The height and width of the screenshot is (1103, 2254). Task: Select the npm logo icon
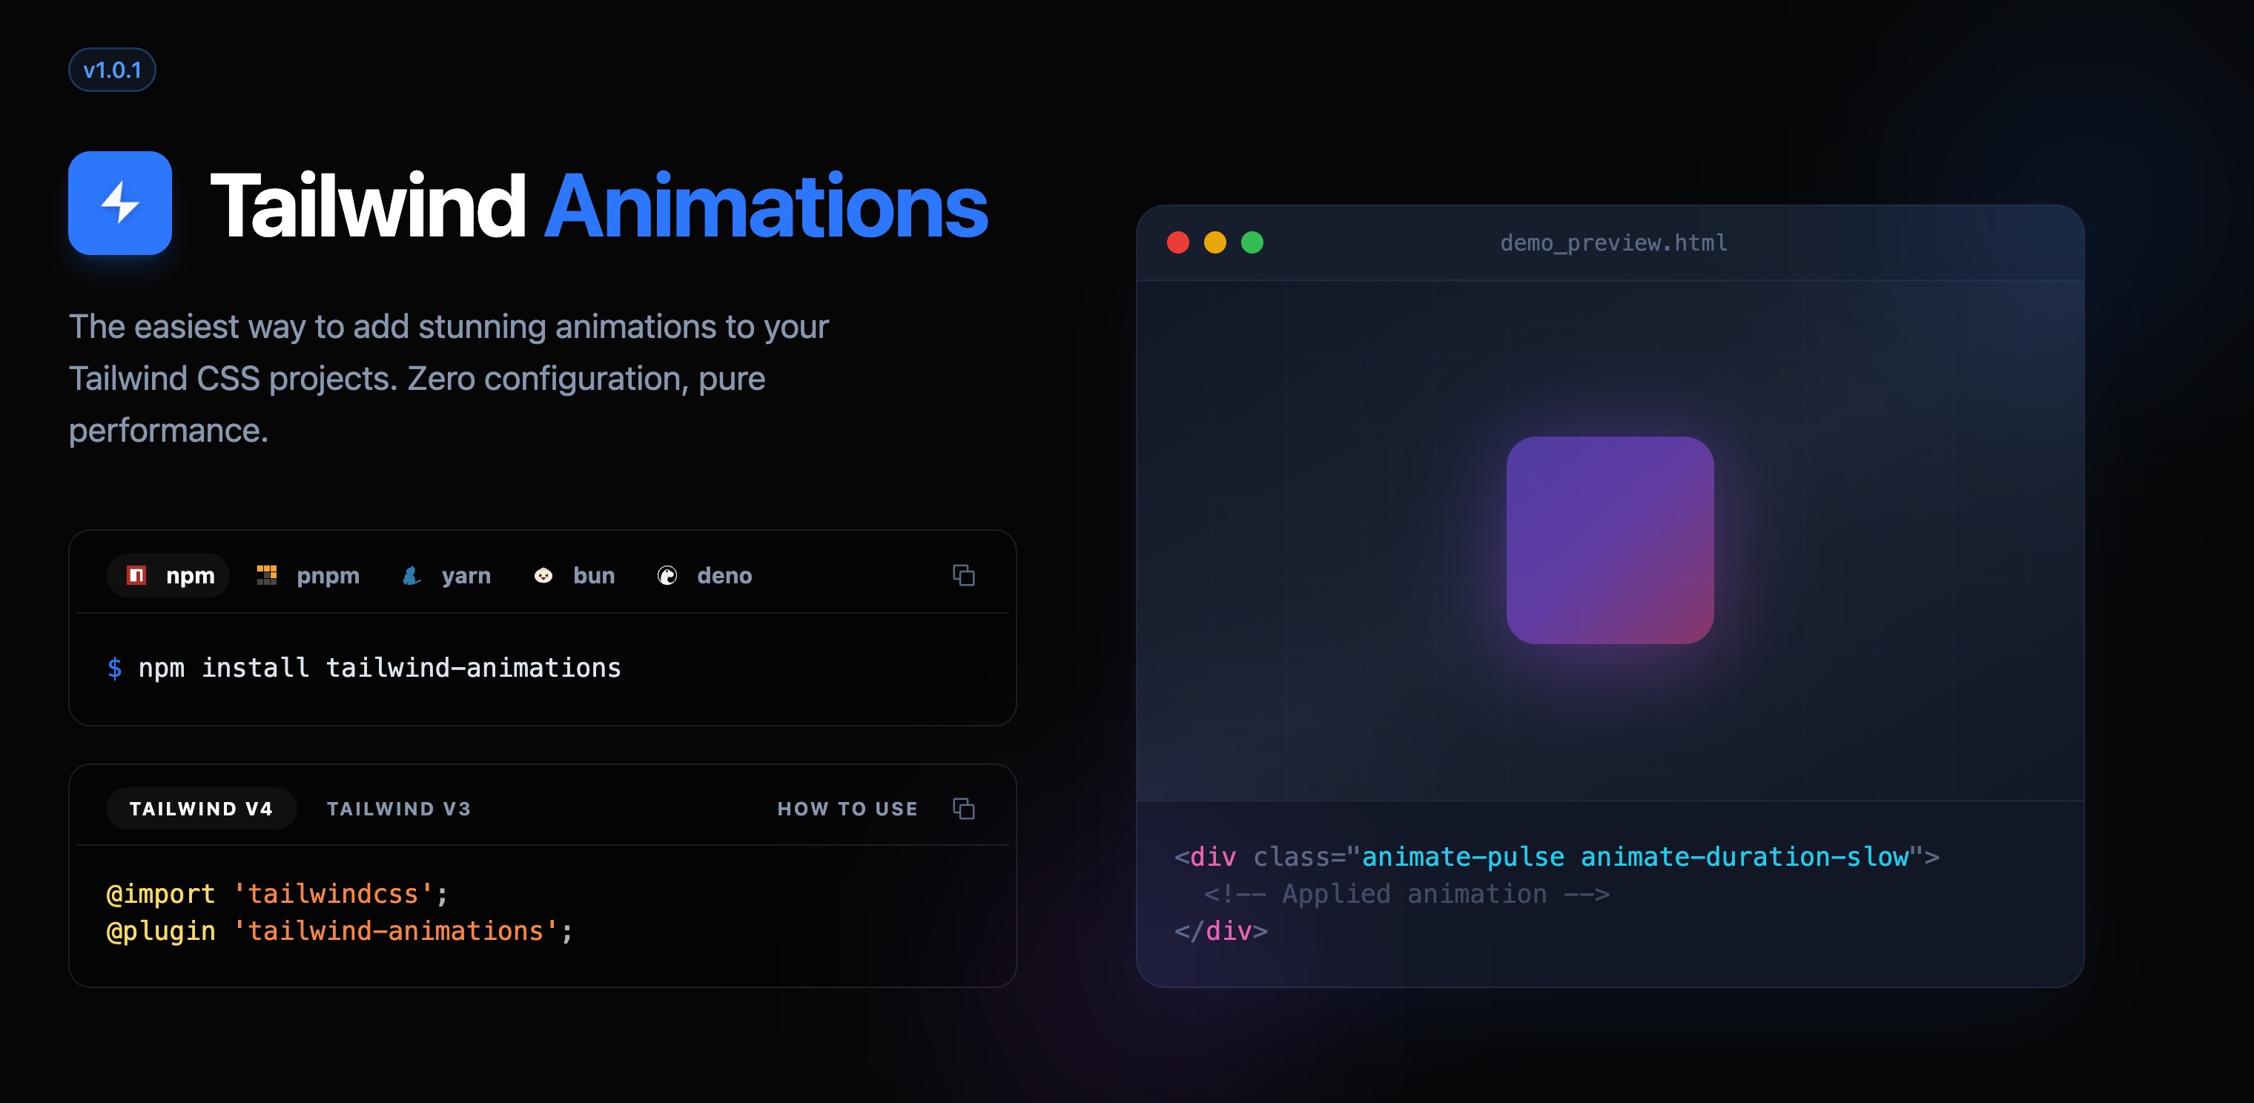[x=137, y=574]
